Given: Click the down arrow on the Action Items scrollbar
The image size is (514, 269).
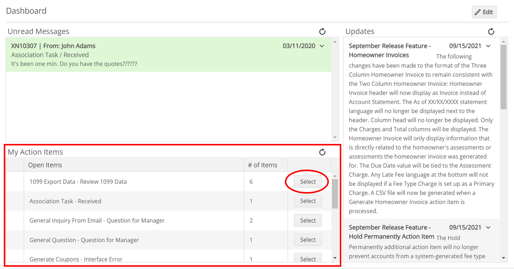Looking at the screenshot, I should [x=335, y=257].
